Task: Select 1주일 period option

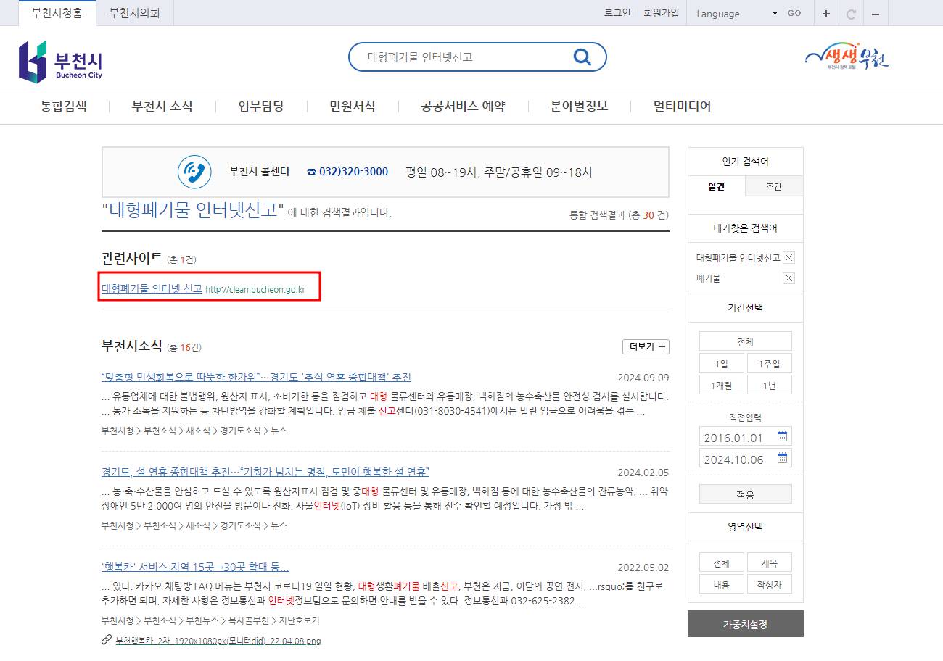Action: [x=770, y=364]
